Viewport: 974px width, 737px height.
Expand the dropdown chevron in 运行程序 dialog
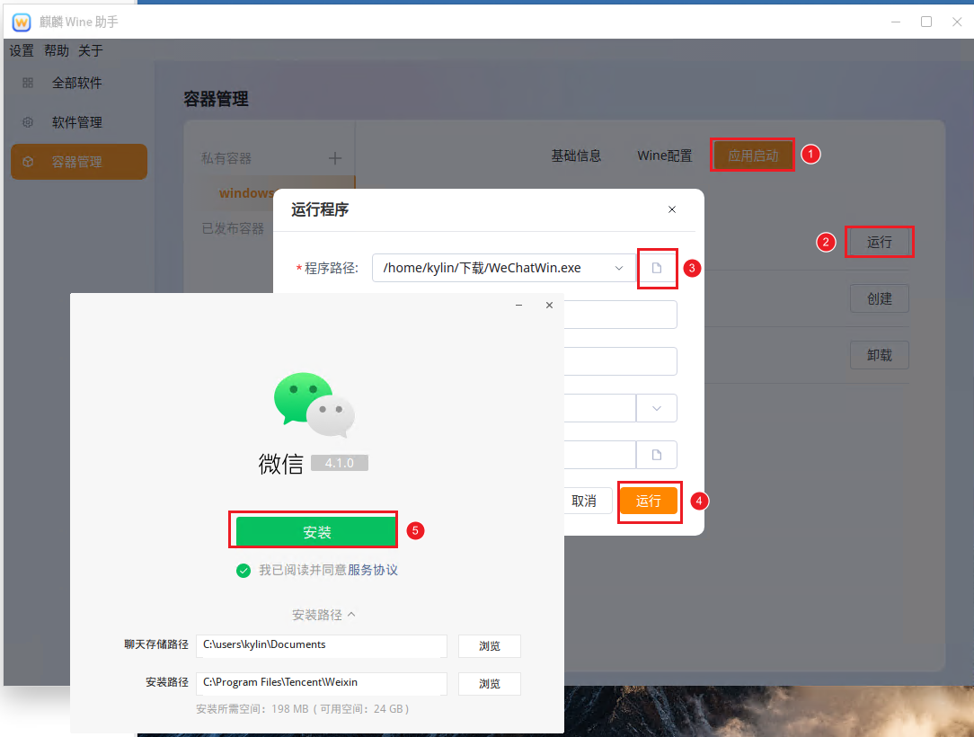click(x=657, y=408)
